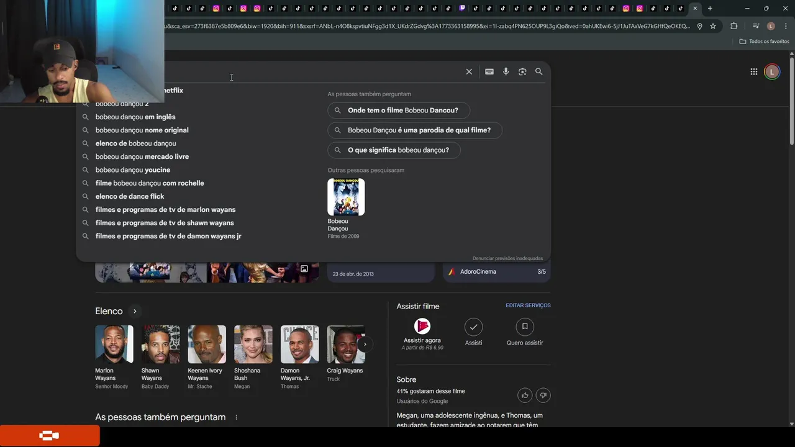The height and width of the screenshot is (447, 795).
Task: Click Denunciar previsões inadequadas link
Action: pos(507,258)
